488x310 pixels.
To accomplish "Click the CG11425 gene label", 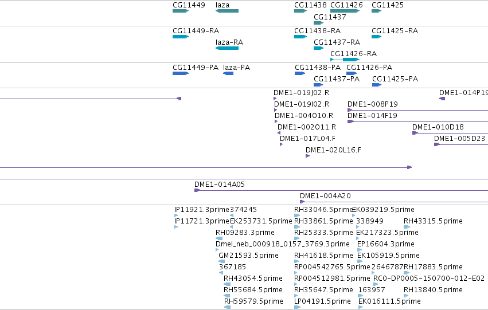I will pyautogui.click(x=388, y=5).
